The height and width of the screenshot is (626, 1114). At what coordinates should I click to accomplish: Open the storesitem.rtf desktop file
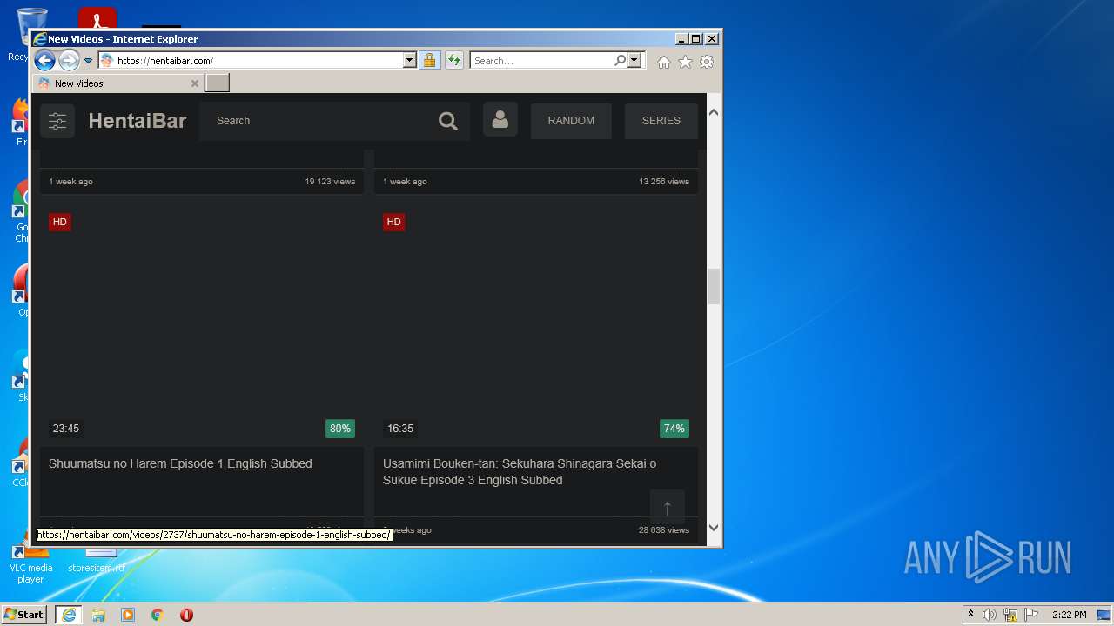(97, 563)
